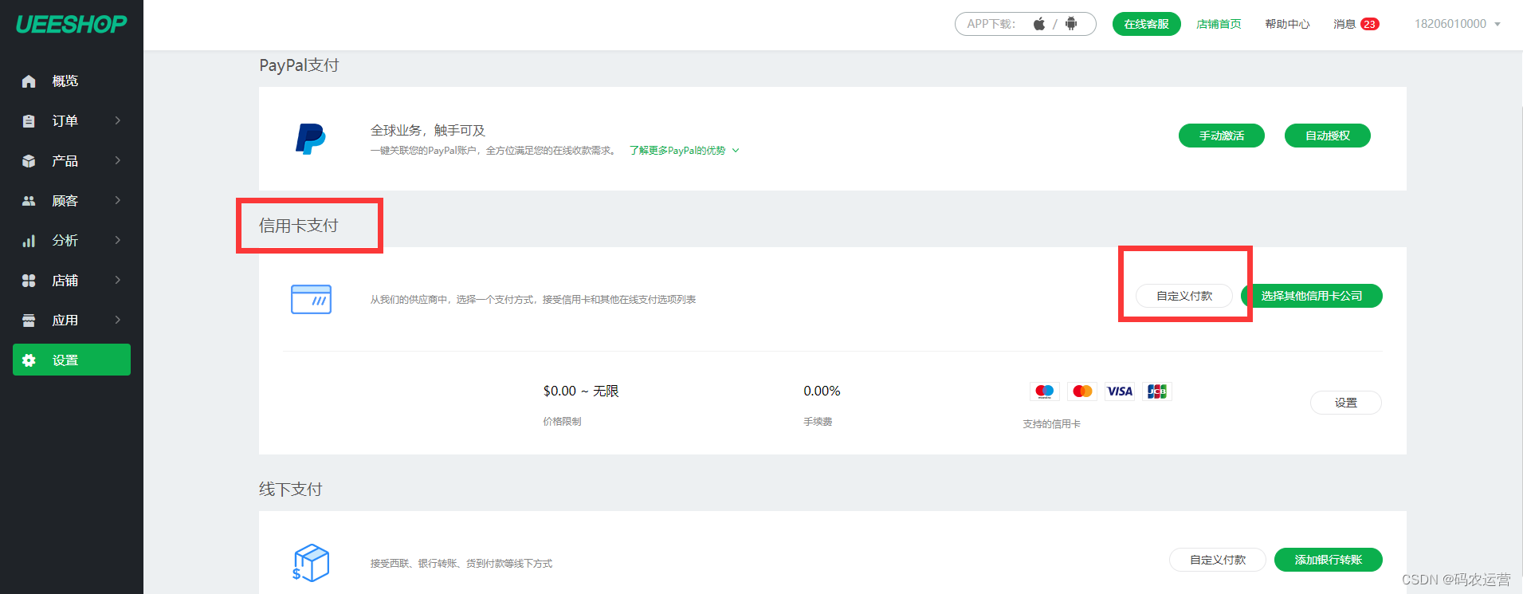Open the 店铺首页 link

tap(1219, 24)
